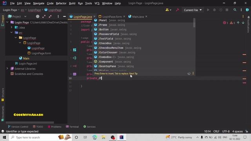This screenshot has height=141, width=251.
Task: Switch to the LoginPage.form editor tab
Action: (x=112, y=16)
